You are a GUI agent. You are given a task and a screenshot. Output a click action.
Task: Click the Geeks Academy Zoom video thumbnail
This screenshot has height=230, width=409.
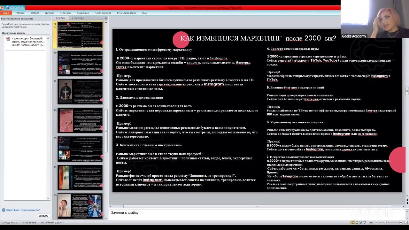(x=374, y=19)
